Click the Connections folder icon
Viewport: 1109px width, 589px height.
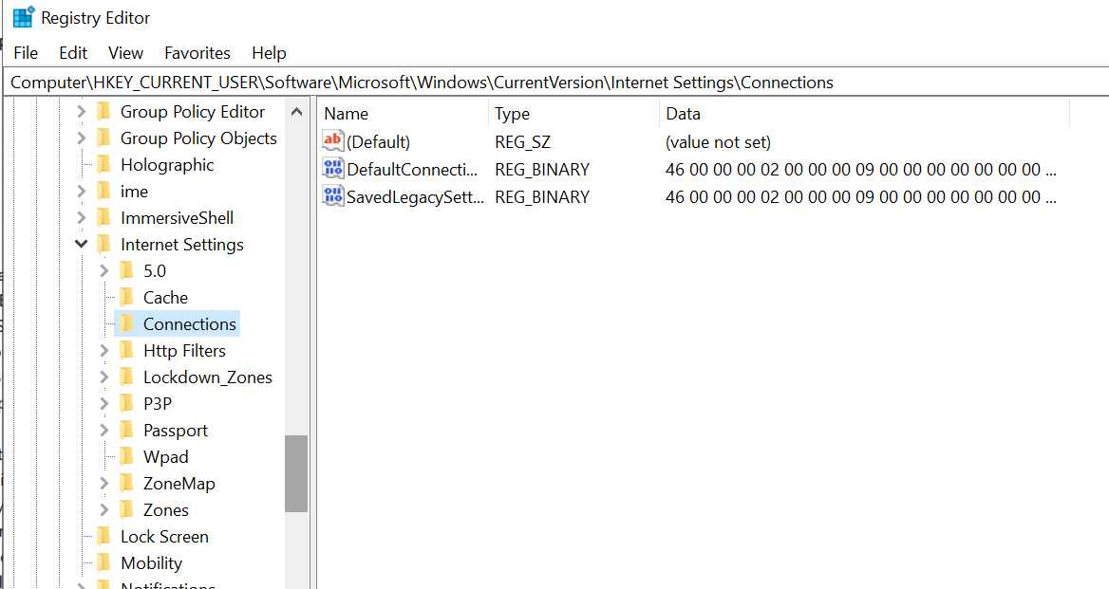pos(126,323)
